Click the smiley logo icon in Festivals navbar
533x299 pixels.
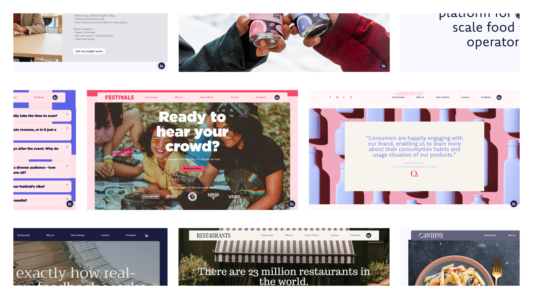click(x=277, y=97)
